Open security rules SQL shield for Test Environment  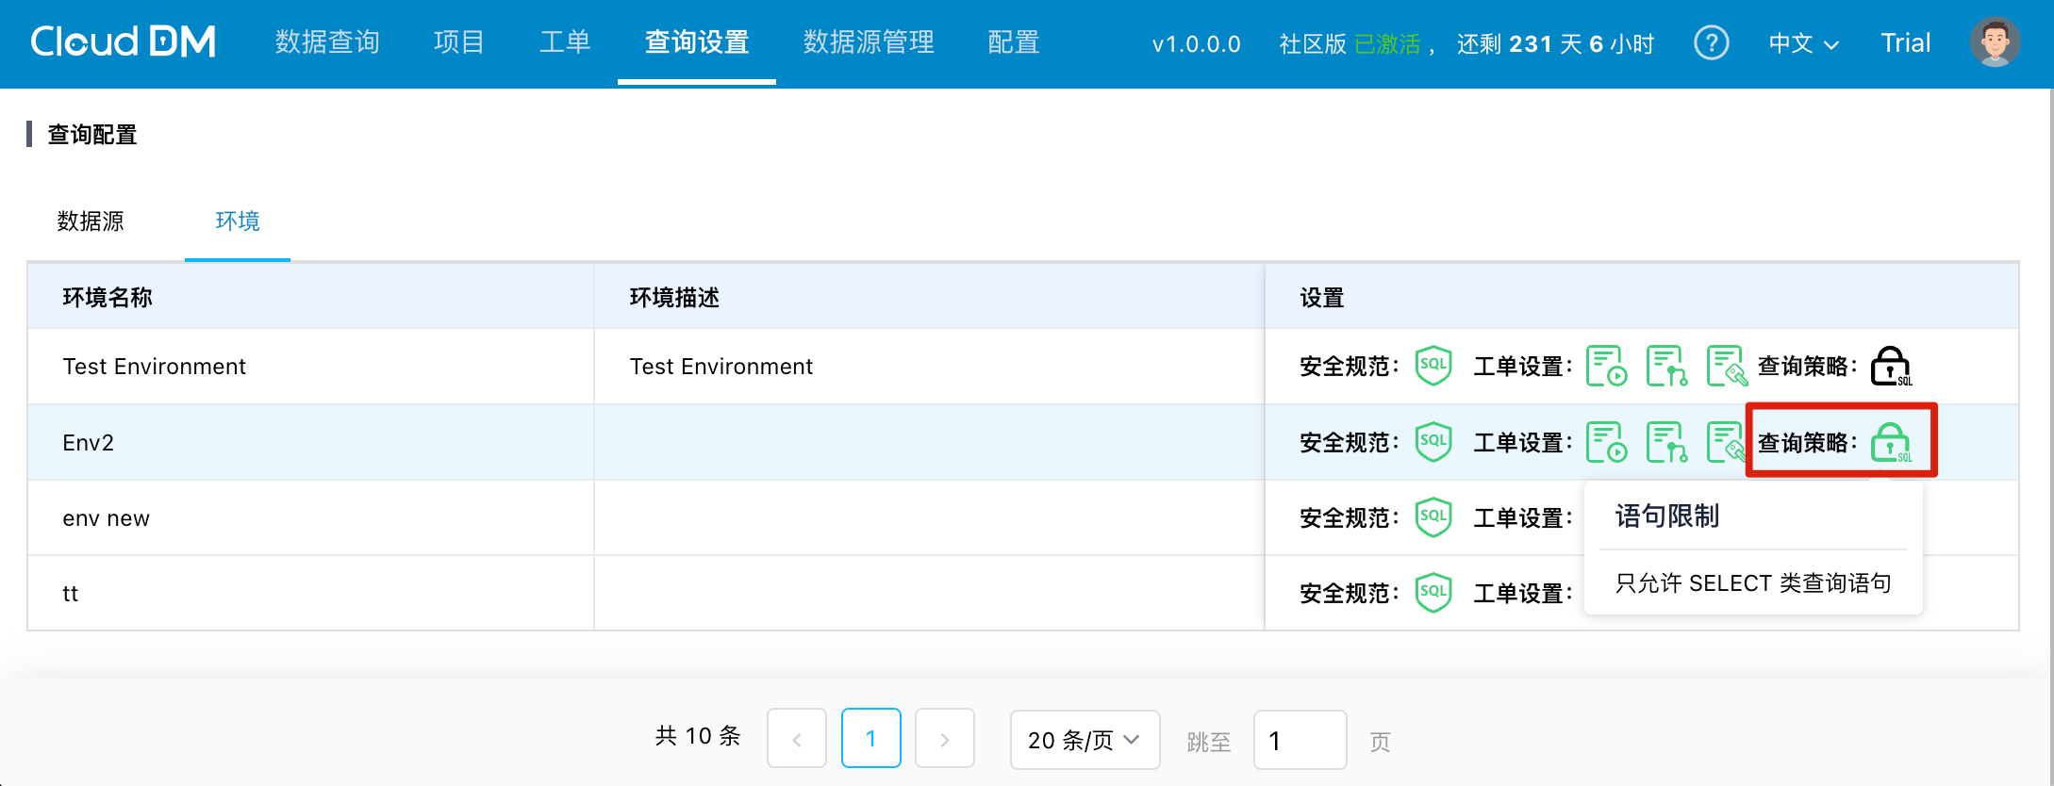click(1433, 366)
